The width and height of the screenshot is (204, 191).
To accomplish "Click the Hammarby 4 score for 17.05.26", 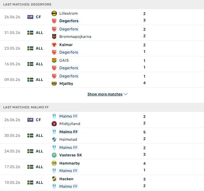I will (144, 164).
